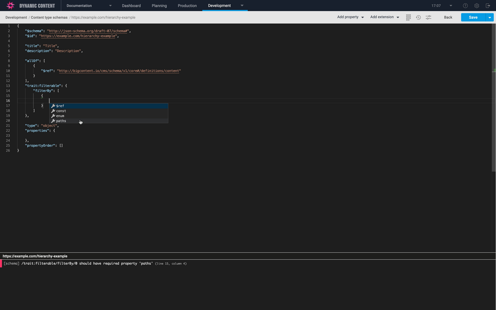Open the Documentation dropdown
This screenshot has height=310, width=496.
[79, 6]
